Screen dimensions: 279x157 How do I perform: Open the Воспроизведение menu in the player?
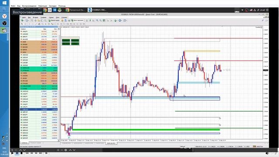tap(29, 6)
